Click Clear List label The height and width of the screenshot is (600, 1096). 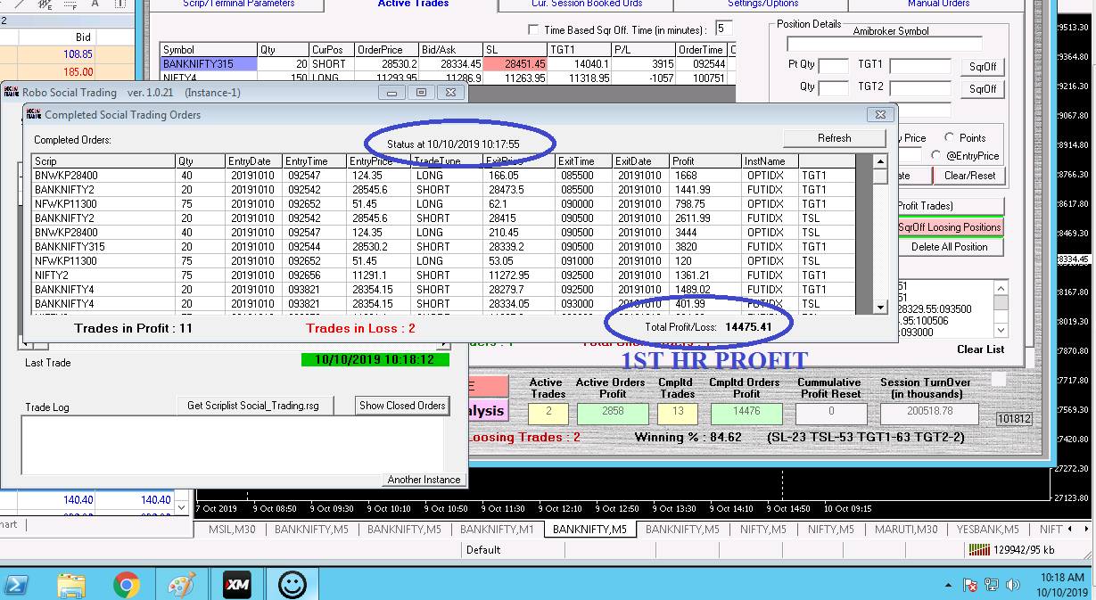[981, 349]
